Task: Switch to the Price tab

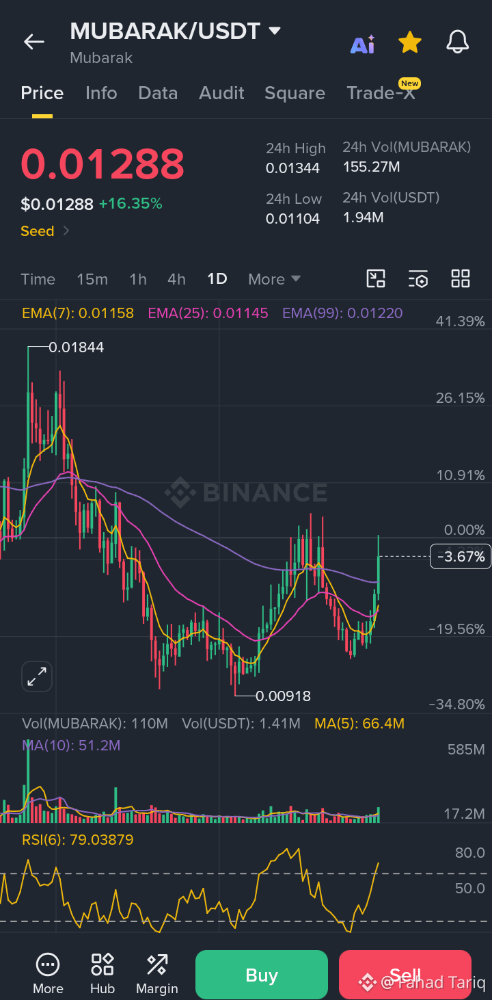Action: pos(42,93)
